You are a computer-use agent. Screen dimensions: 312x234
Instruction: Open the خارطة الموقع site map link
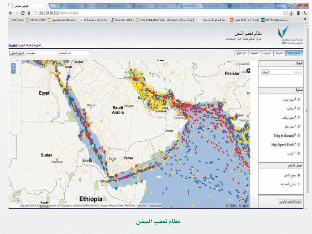(26, 45)
